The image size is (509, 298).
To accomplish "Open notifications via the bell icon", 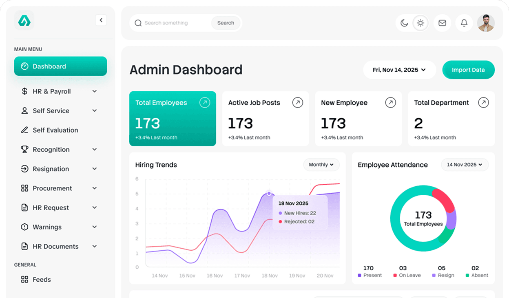I will click(464, 23).
